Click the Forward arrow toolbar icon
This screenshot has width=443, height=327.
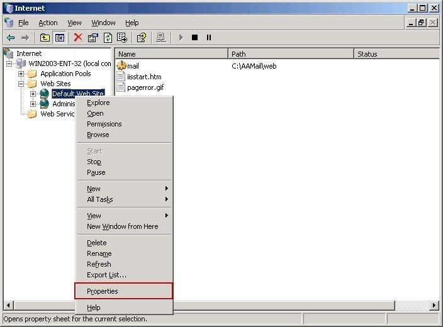pos(25,38)
